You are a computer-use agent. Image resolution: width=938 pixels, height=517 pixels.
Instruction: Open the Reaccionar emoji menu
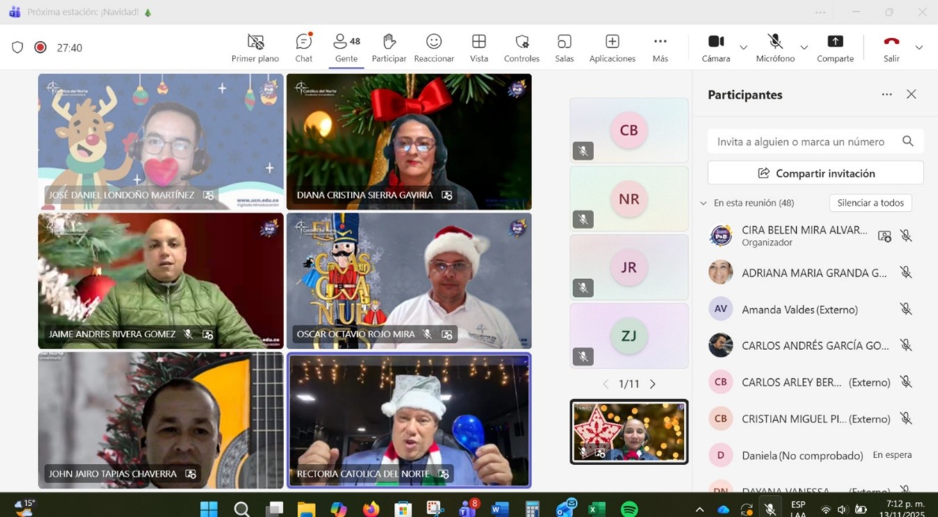pos(434,48)
